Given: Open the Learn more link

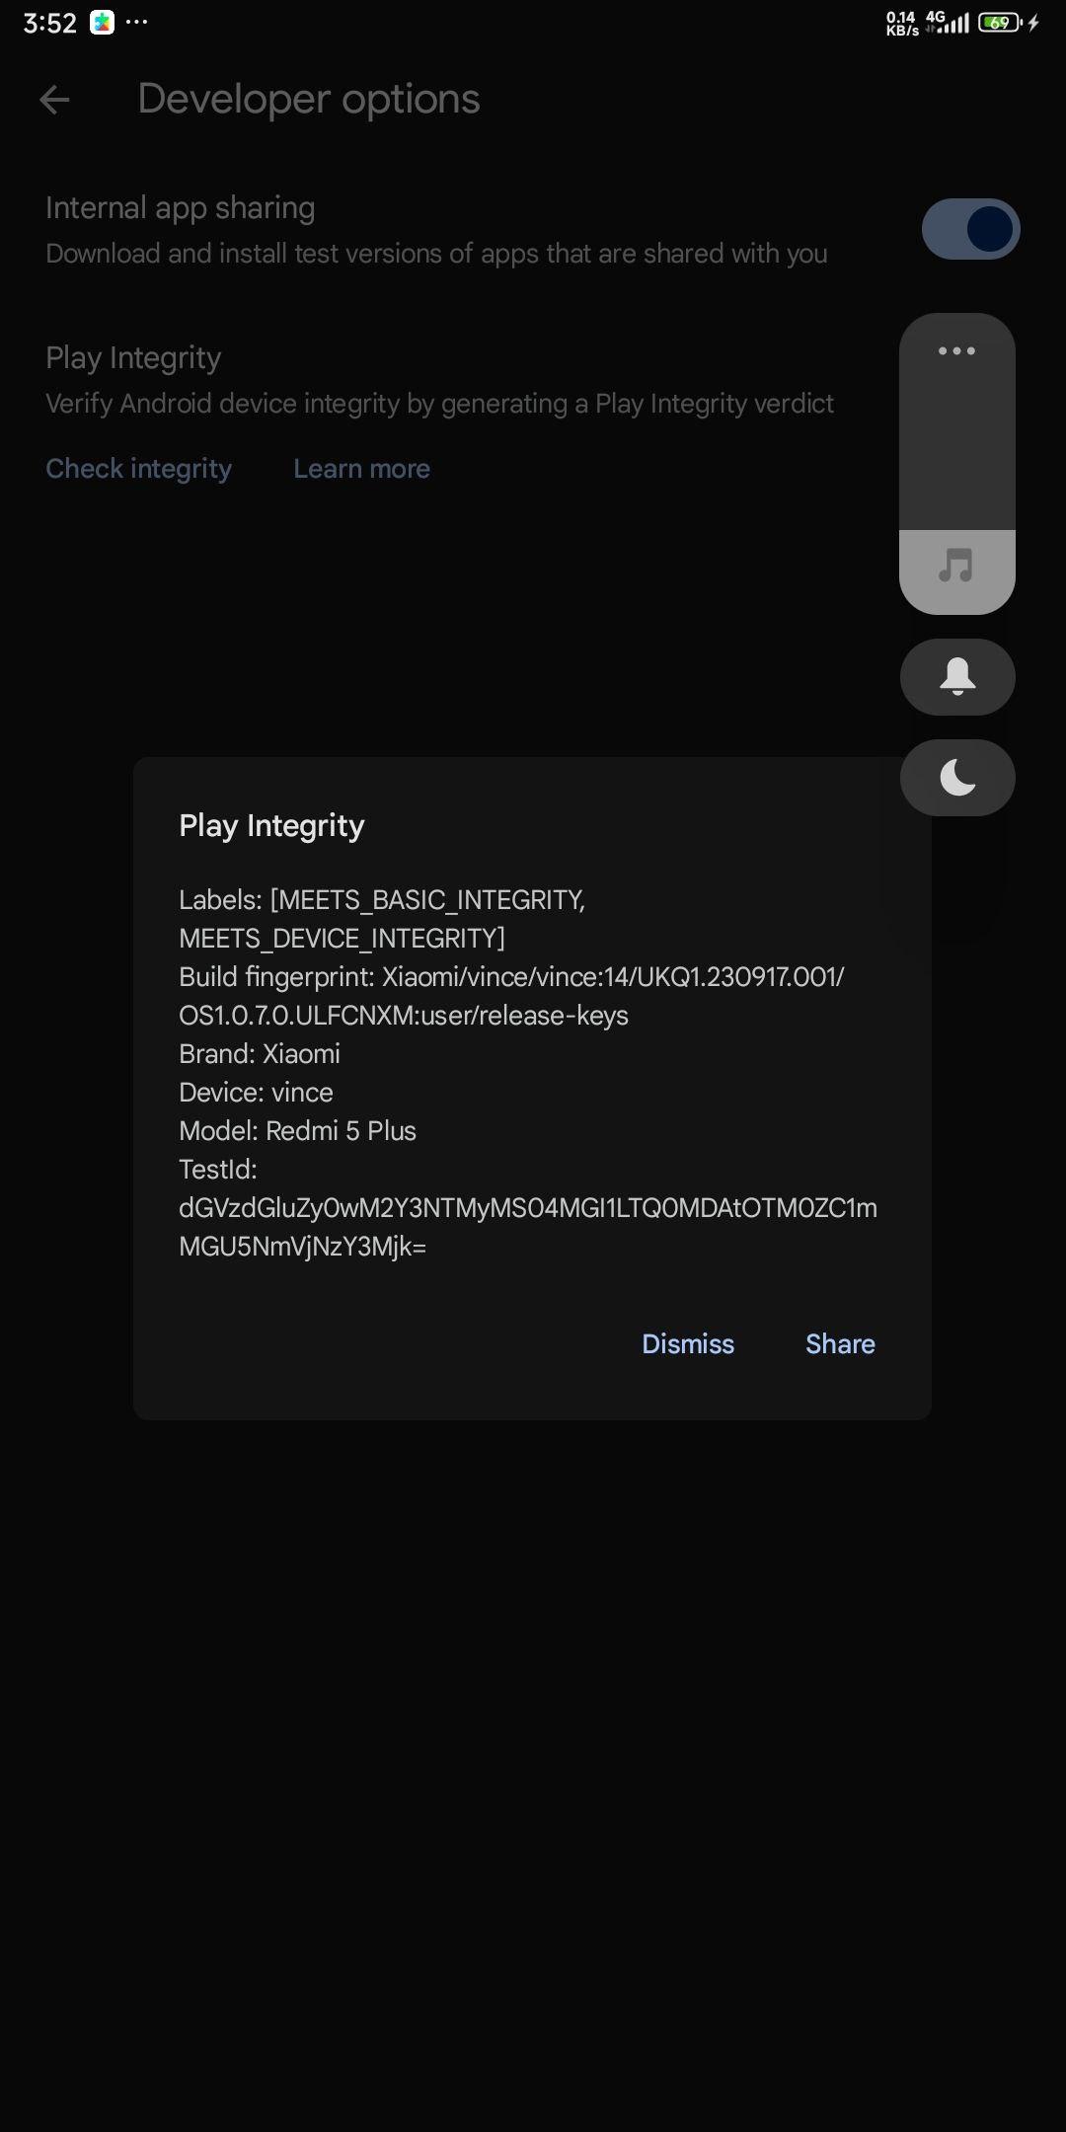Looking at the screenshot, I should coord(361,469).
